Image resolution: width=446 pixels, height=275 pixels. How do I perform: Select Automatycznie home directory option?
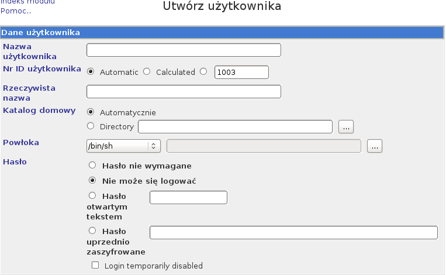91,112
